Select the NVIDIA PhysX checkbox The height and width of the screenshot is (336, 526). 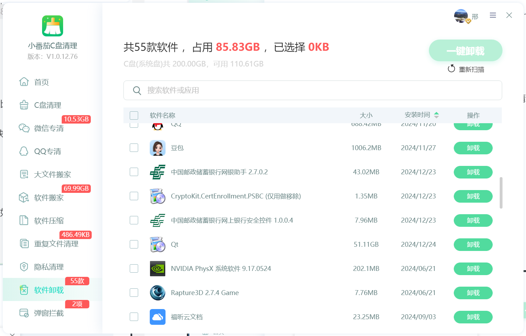point(134,268)
